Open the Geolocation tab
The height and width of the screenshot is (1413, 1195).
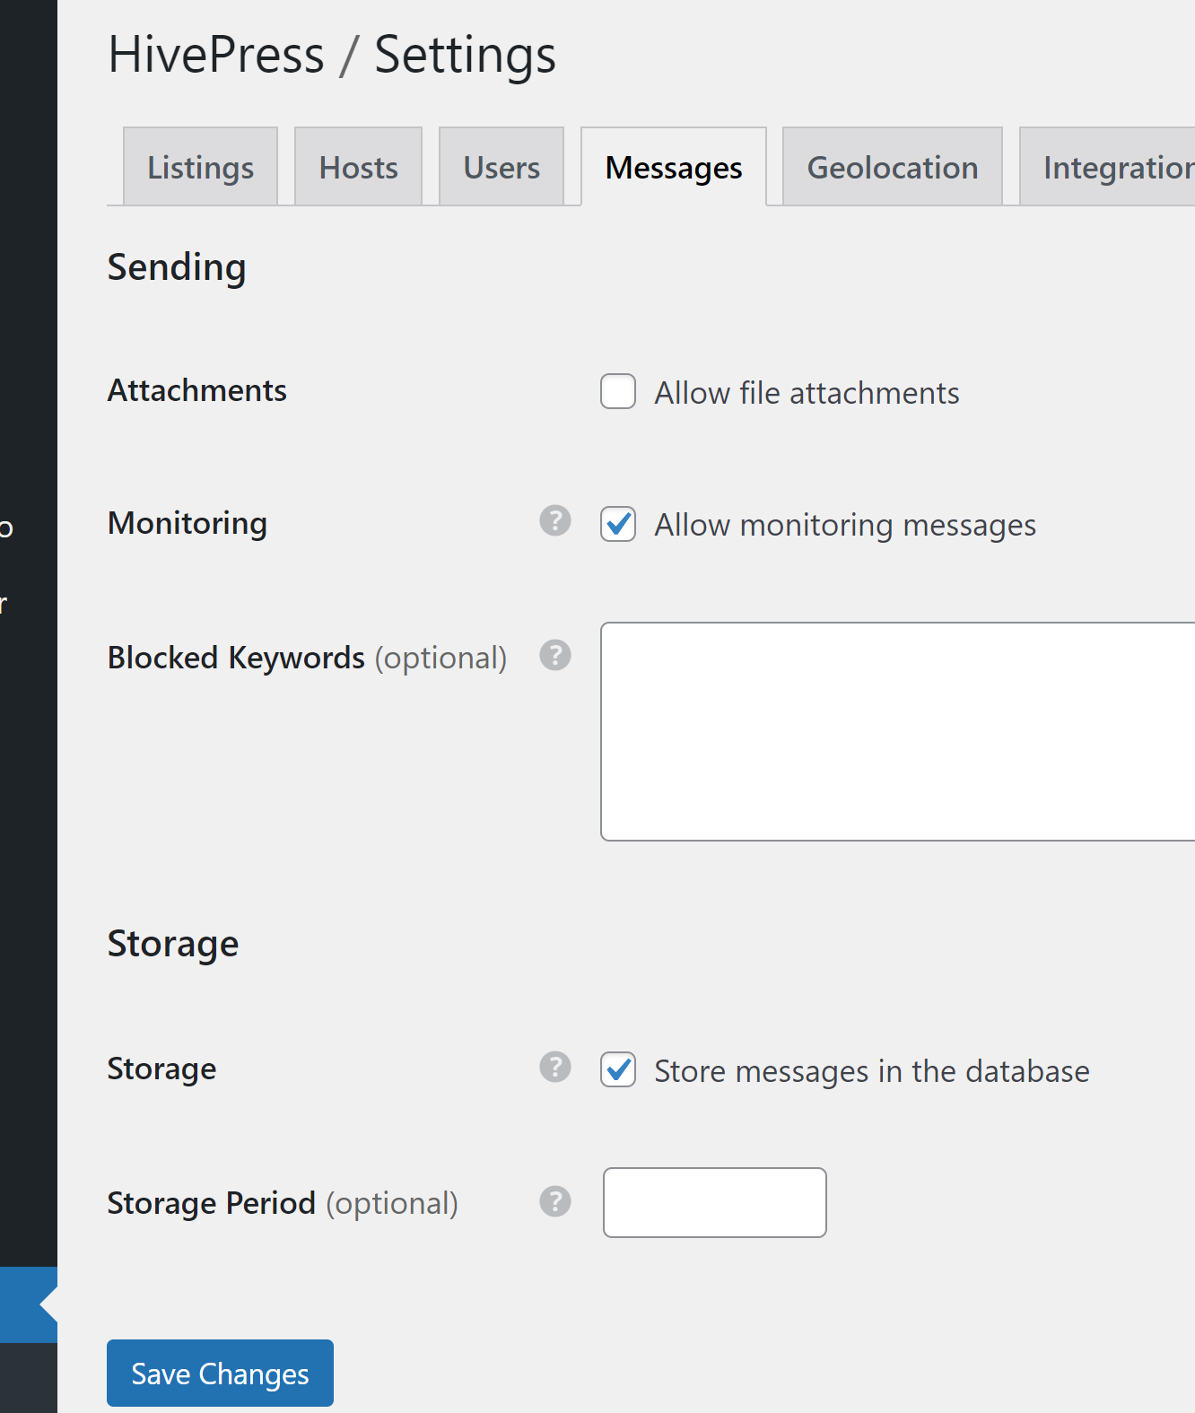(x=893, y=167)
